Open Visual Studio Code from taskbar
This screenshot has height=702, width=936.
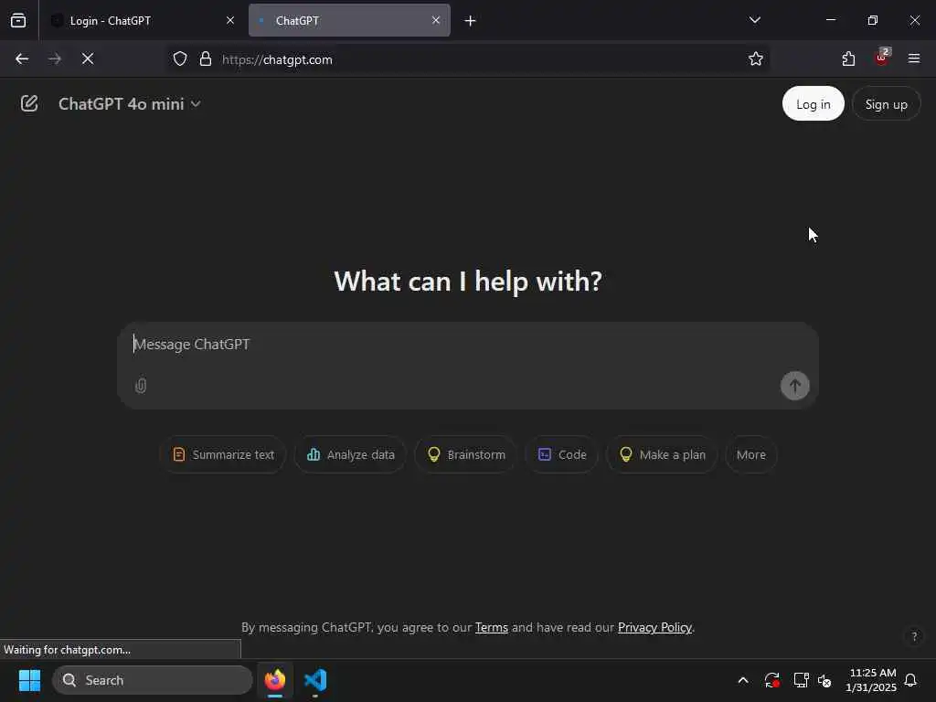click(x=315, y=680)
